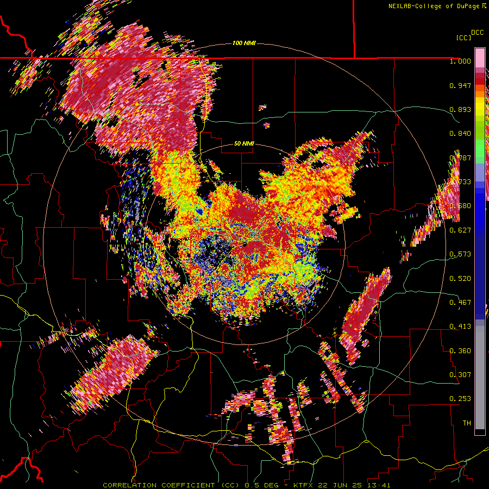
Task: Click the yellow segment of the color bar
Action: coord(480,106)
